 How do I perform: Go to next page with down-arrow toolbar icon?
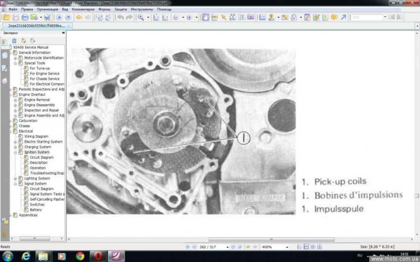68,17
